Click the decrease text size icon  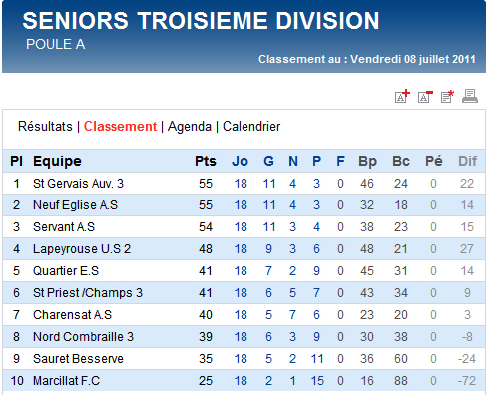point(425,96)
